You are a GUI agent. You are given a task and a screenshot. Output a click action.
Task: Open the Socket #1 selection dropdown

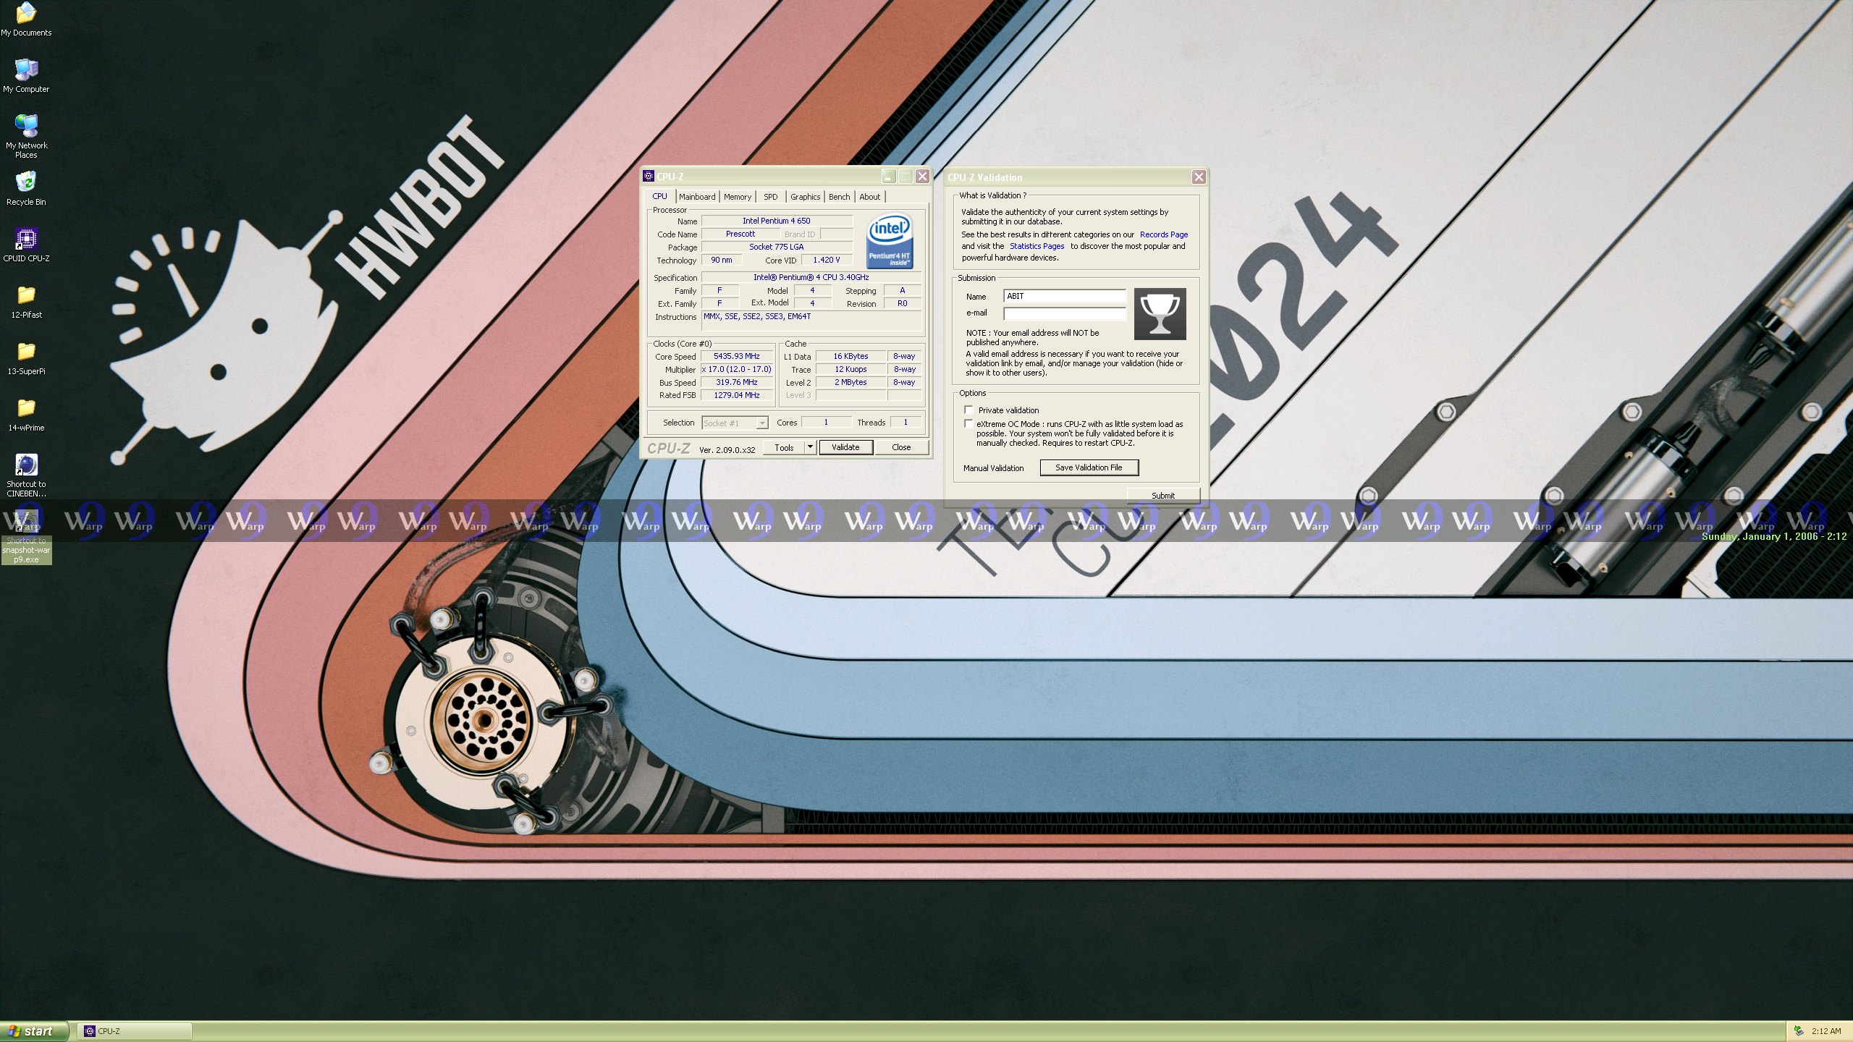pos(735,423)
